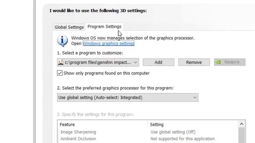Screen dimensions: 255x143
Task: Select the Image Sharpening feature row
Action: [148, 132]
